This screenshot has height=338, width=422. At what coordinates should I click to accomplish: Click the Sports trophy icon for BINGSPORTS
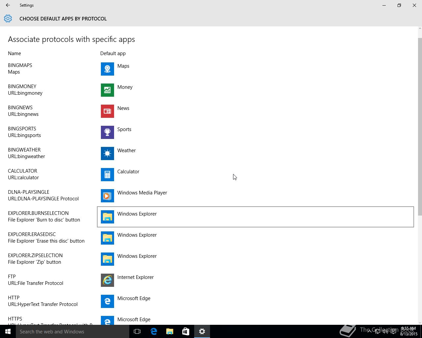click(107, 132)
